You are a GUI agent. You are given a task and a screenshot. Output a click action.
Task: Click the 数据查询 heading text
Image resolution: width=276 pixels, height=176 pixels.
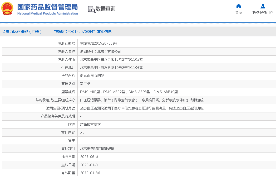[x=105, y=9]
